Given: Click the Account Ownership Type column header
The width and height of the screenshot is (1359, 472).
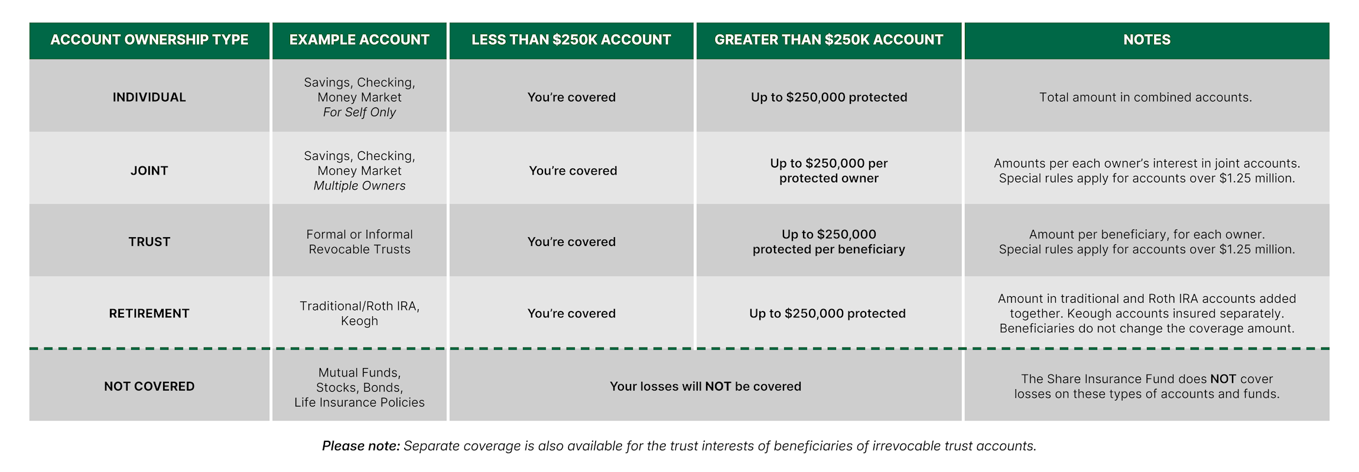Looking at the screenshot, I should tap(149, 40).
